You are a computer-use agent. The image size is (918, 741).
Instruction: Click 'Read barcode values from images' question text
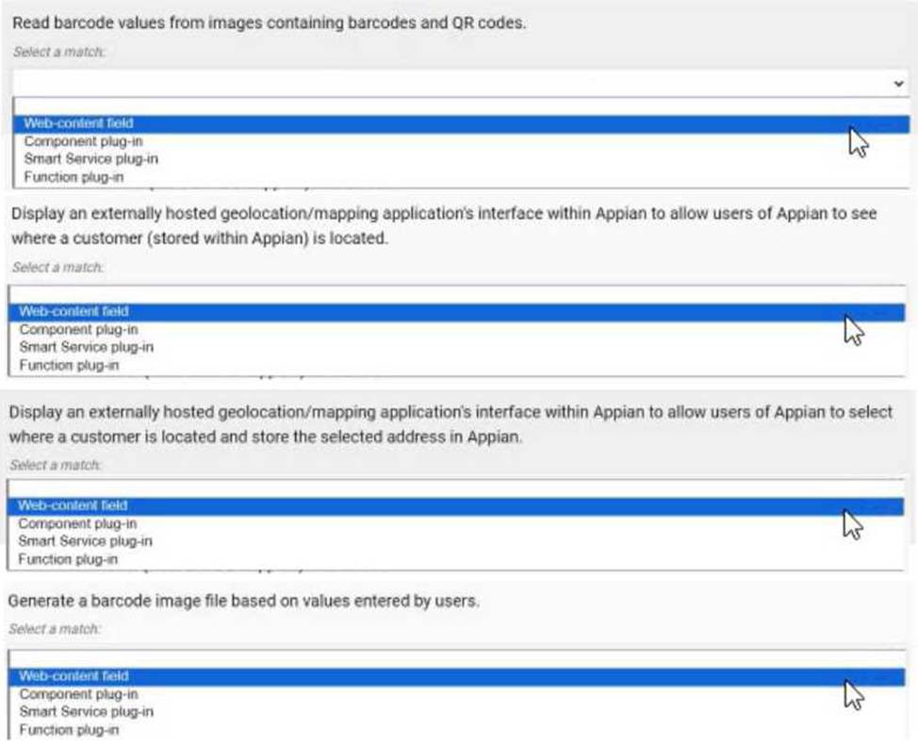(x=270, y=23)
